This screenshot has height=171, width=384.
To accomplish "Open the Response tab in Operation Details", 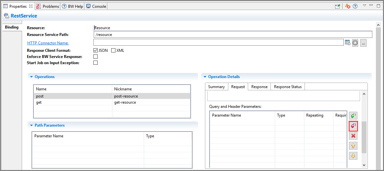I will 259,87.
